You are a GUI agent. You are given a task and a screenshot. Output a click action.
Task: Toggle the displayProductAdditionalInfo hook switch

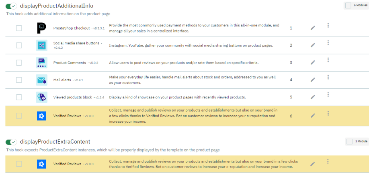(x=11, y=6)
